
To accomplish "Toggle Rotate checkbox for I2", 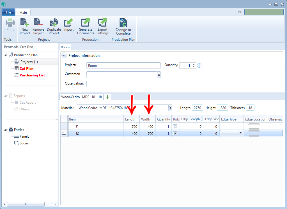I will coord(175,133).
